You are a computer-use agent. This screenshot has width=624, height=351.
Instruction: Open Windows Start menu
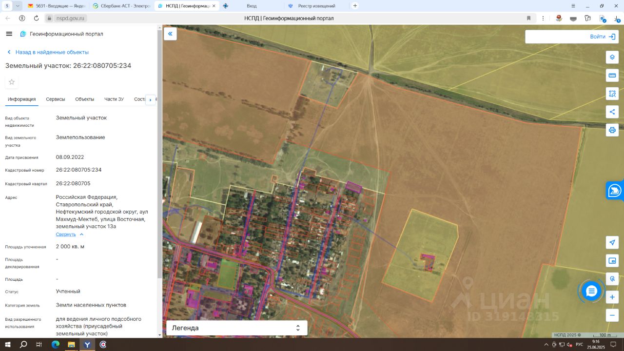[8, 344]
